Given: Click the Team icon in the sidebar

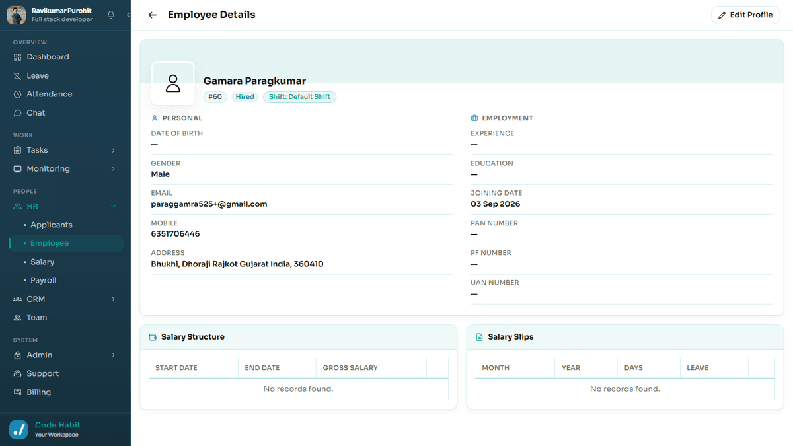Looking at the screenshot, I should [18, 317].
